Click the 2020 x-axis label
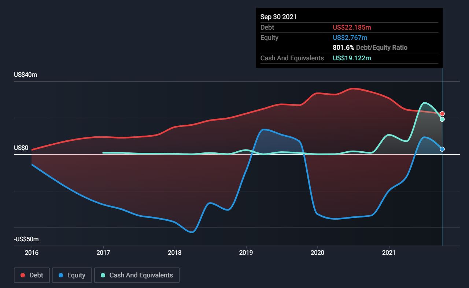469x288 pixels. point(317,253)
